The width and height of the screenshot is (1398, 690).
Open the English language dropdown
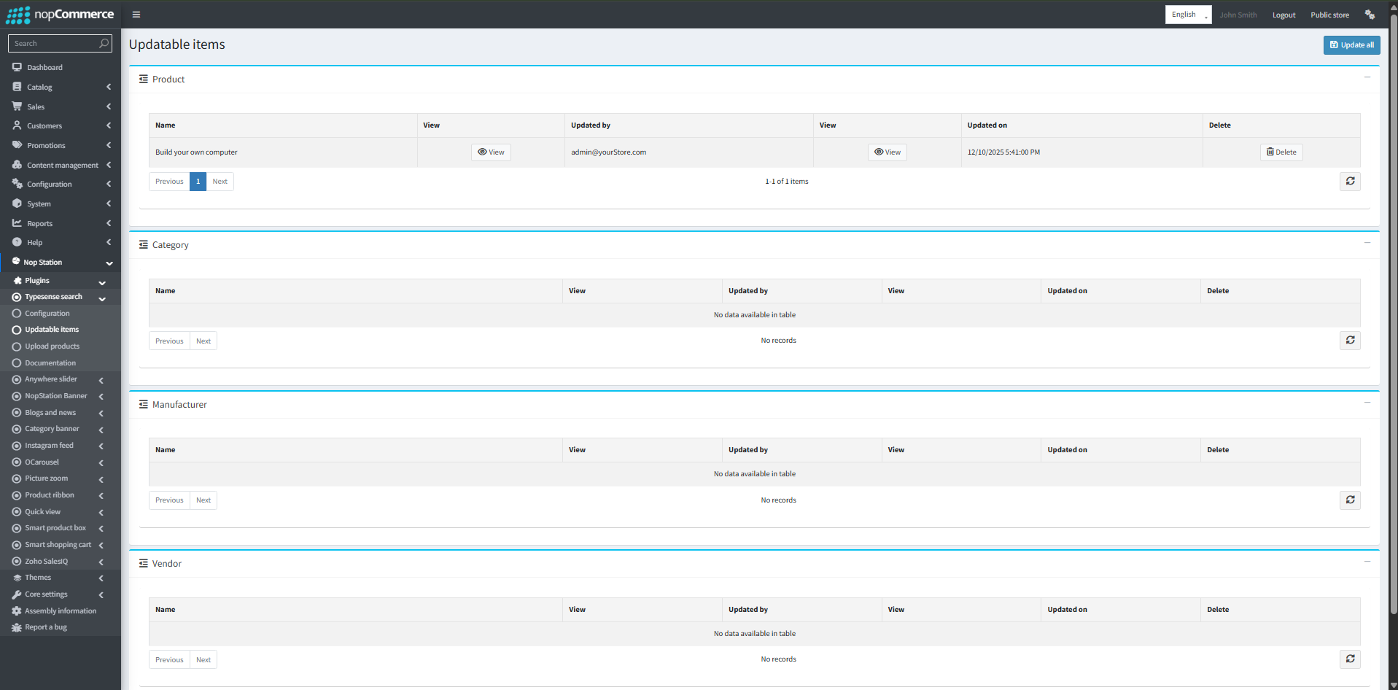[x=1188, y=15]
